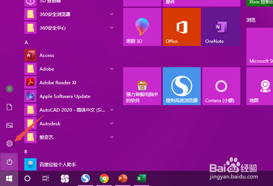Open the Microsoft Store tile
273x186 pixels.
[x=260, y=47]
